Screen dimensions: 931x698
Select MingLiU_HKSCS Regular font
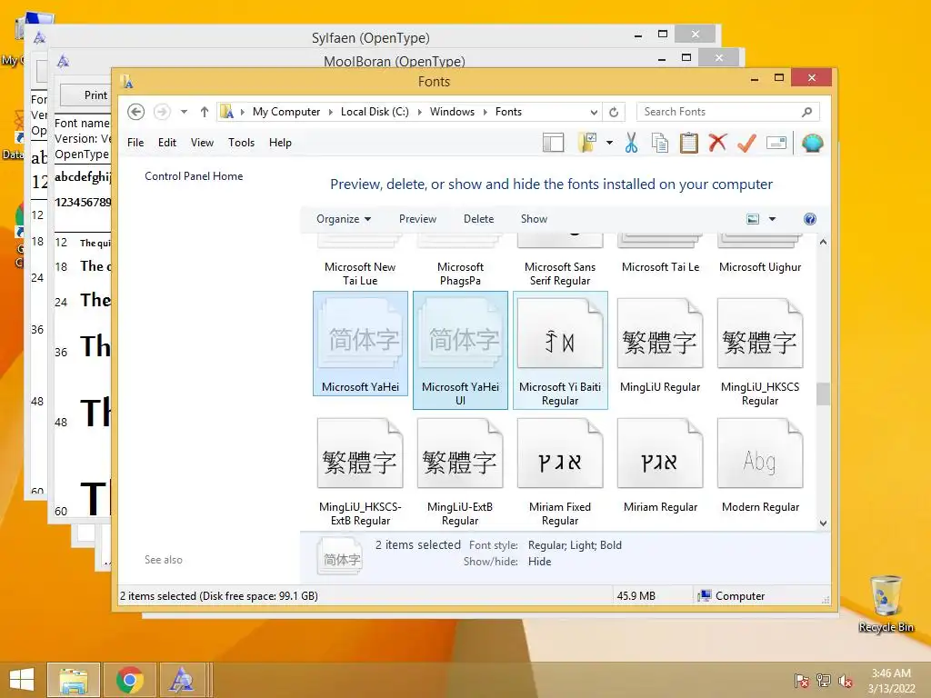tap(760, 352)
